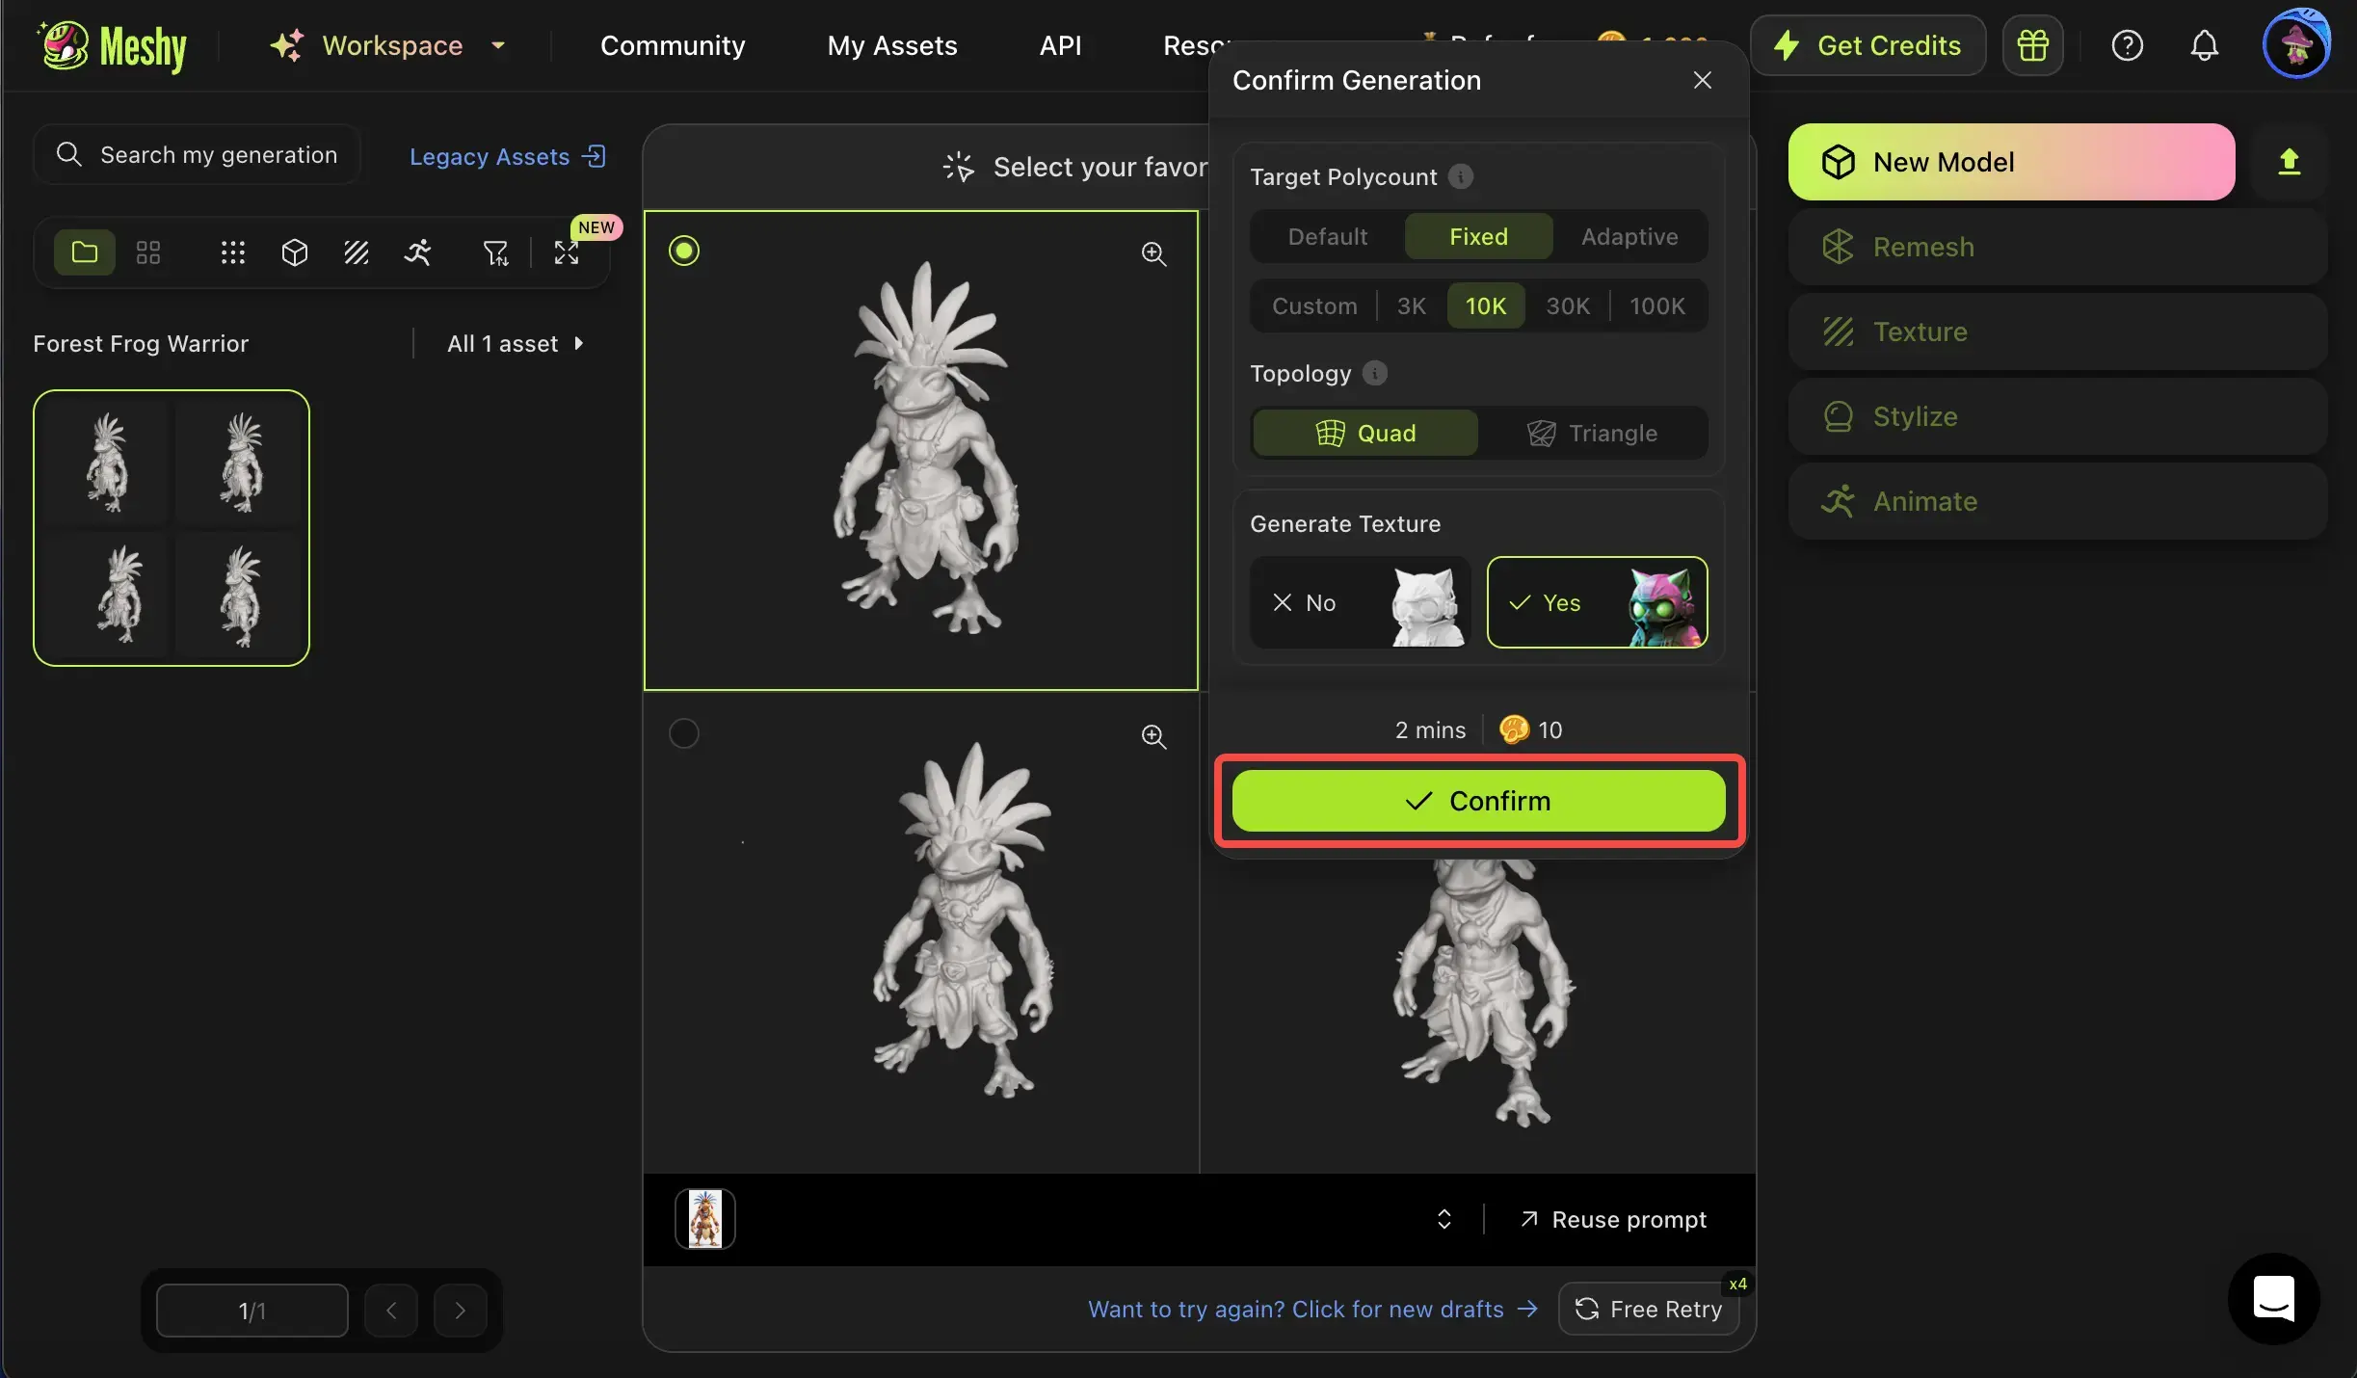Select the second draft radio button
This screenshot has height=1378, width=2357.
[684, 733]
